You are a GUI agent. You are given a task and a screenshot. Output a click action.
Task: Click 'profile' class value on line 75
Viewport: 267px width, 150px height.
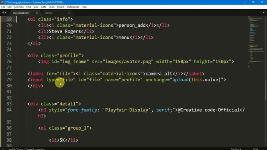(69, 55)
